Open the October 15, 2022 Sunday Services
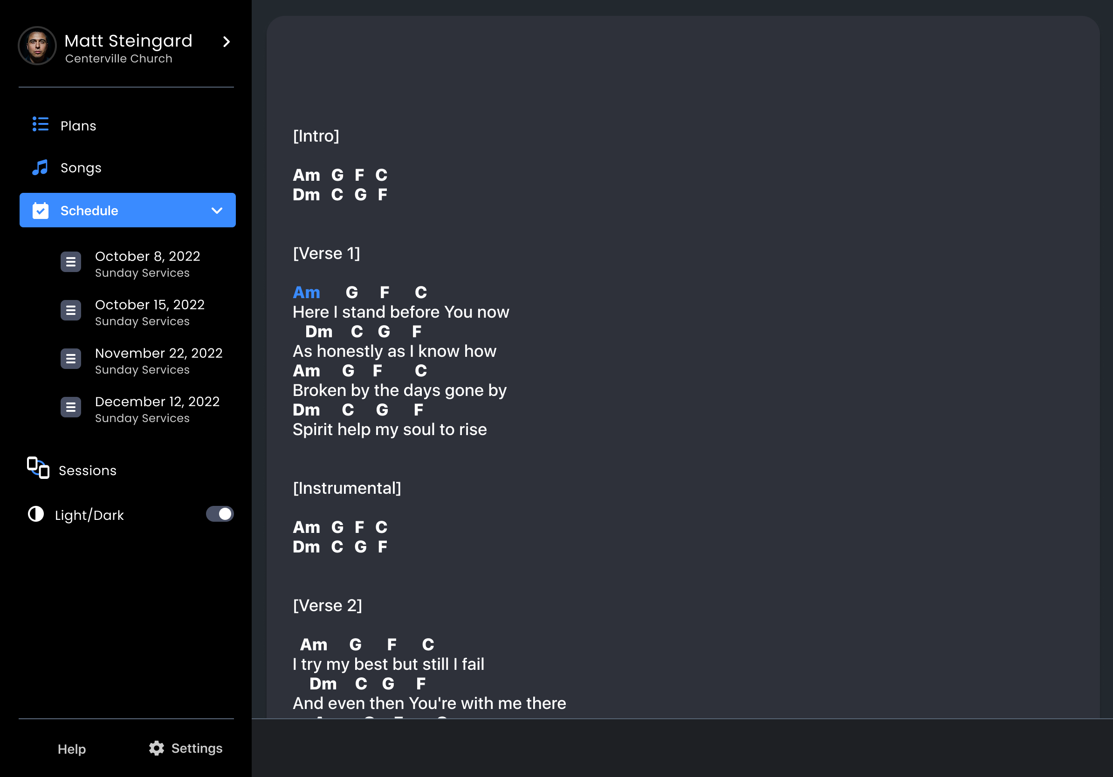 149,312
